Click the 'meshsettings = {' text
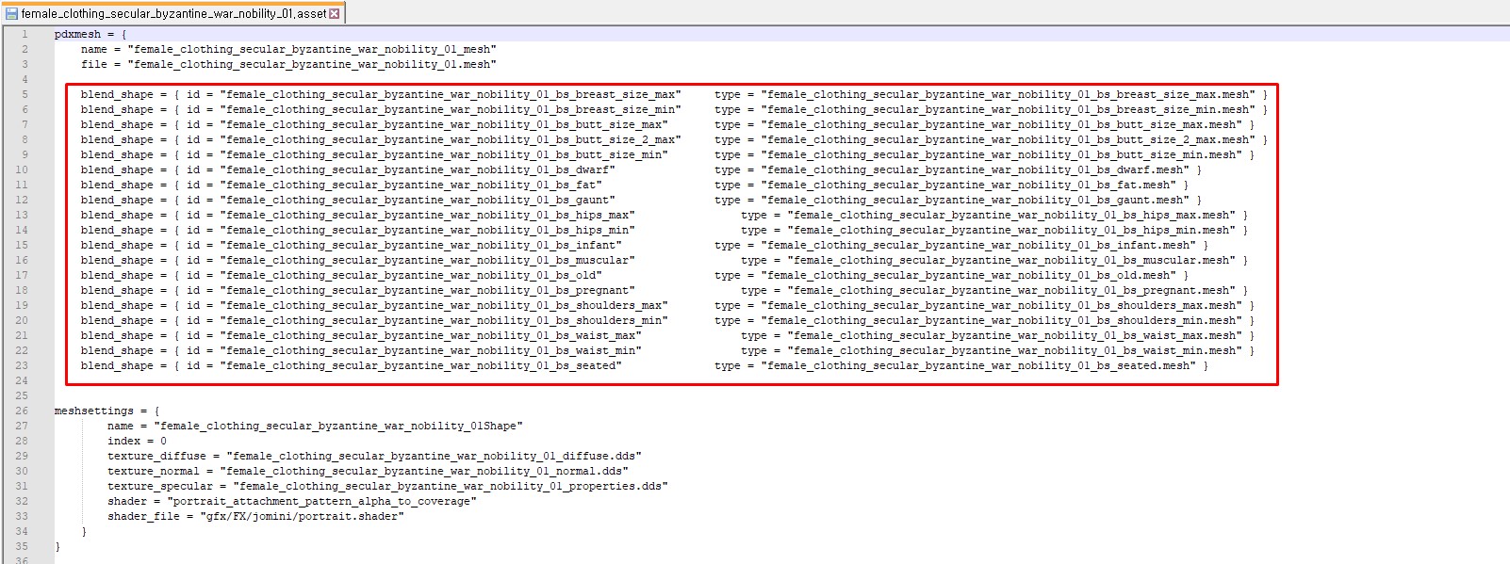1510x564 pixels. [107, 411]
